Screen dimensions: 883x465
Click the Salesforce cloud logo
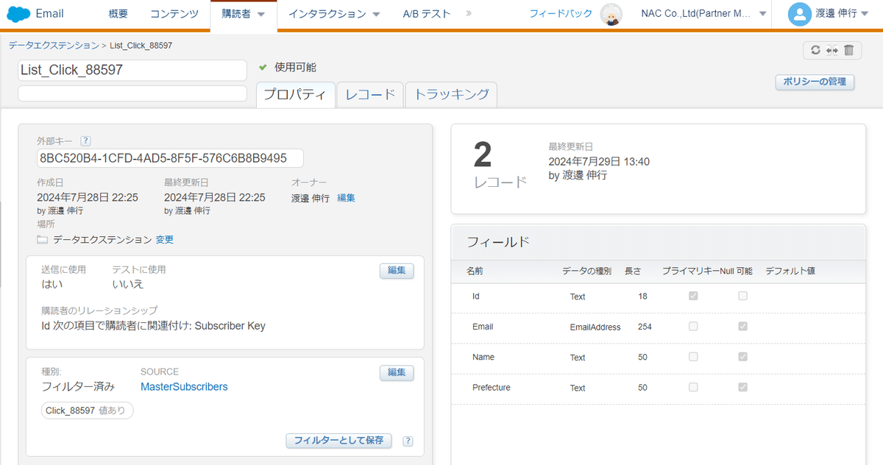tap(18, 13)
